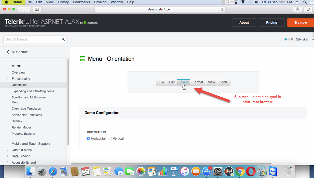Open Scrolling and Multi-column Menu demo
The image size is (314, 178).
30,100
